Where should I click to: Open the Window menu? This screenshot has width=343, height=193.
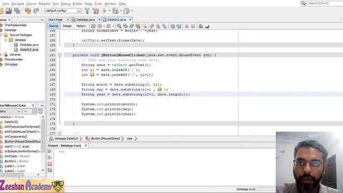click(x=110, y=4)
